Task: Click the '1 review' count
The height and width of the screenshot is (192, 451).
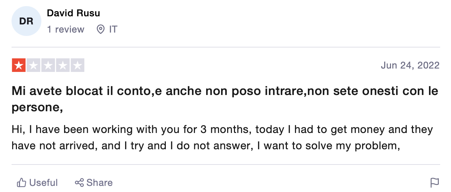Action: [65, 30]
